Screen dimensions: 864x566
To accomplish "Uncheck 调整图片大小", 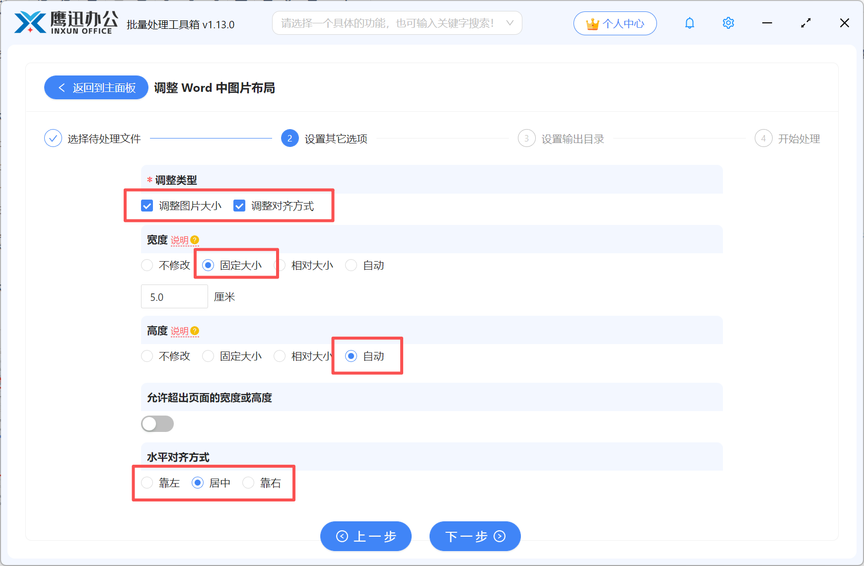I will 146,206.
